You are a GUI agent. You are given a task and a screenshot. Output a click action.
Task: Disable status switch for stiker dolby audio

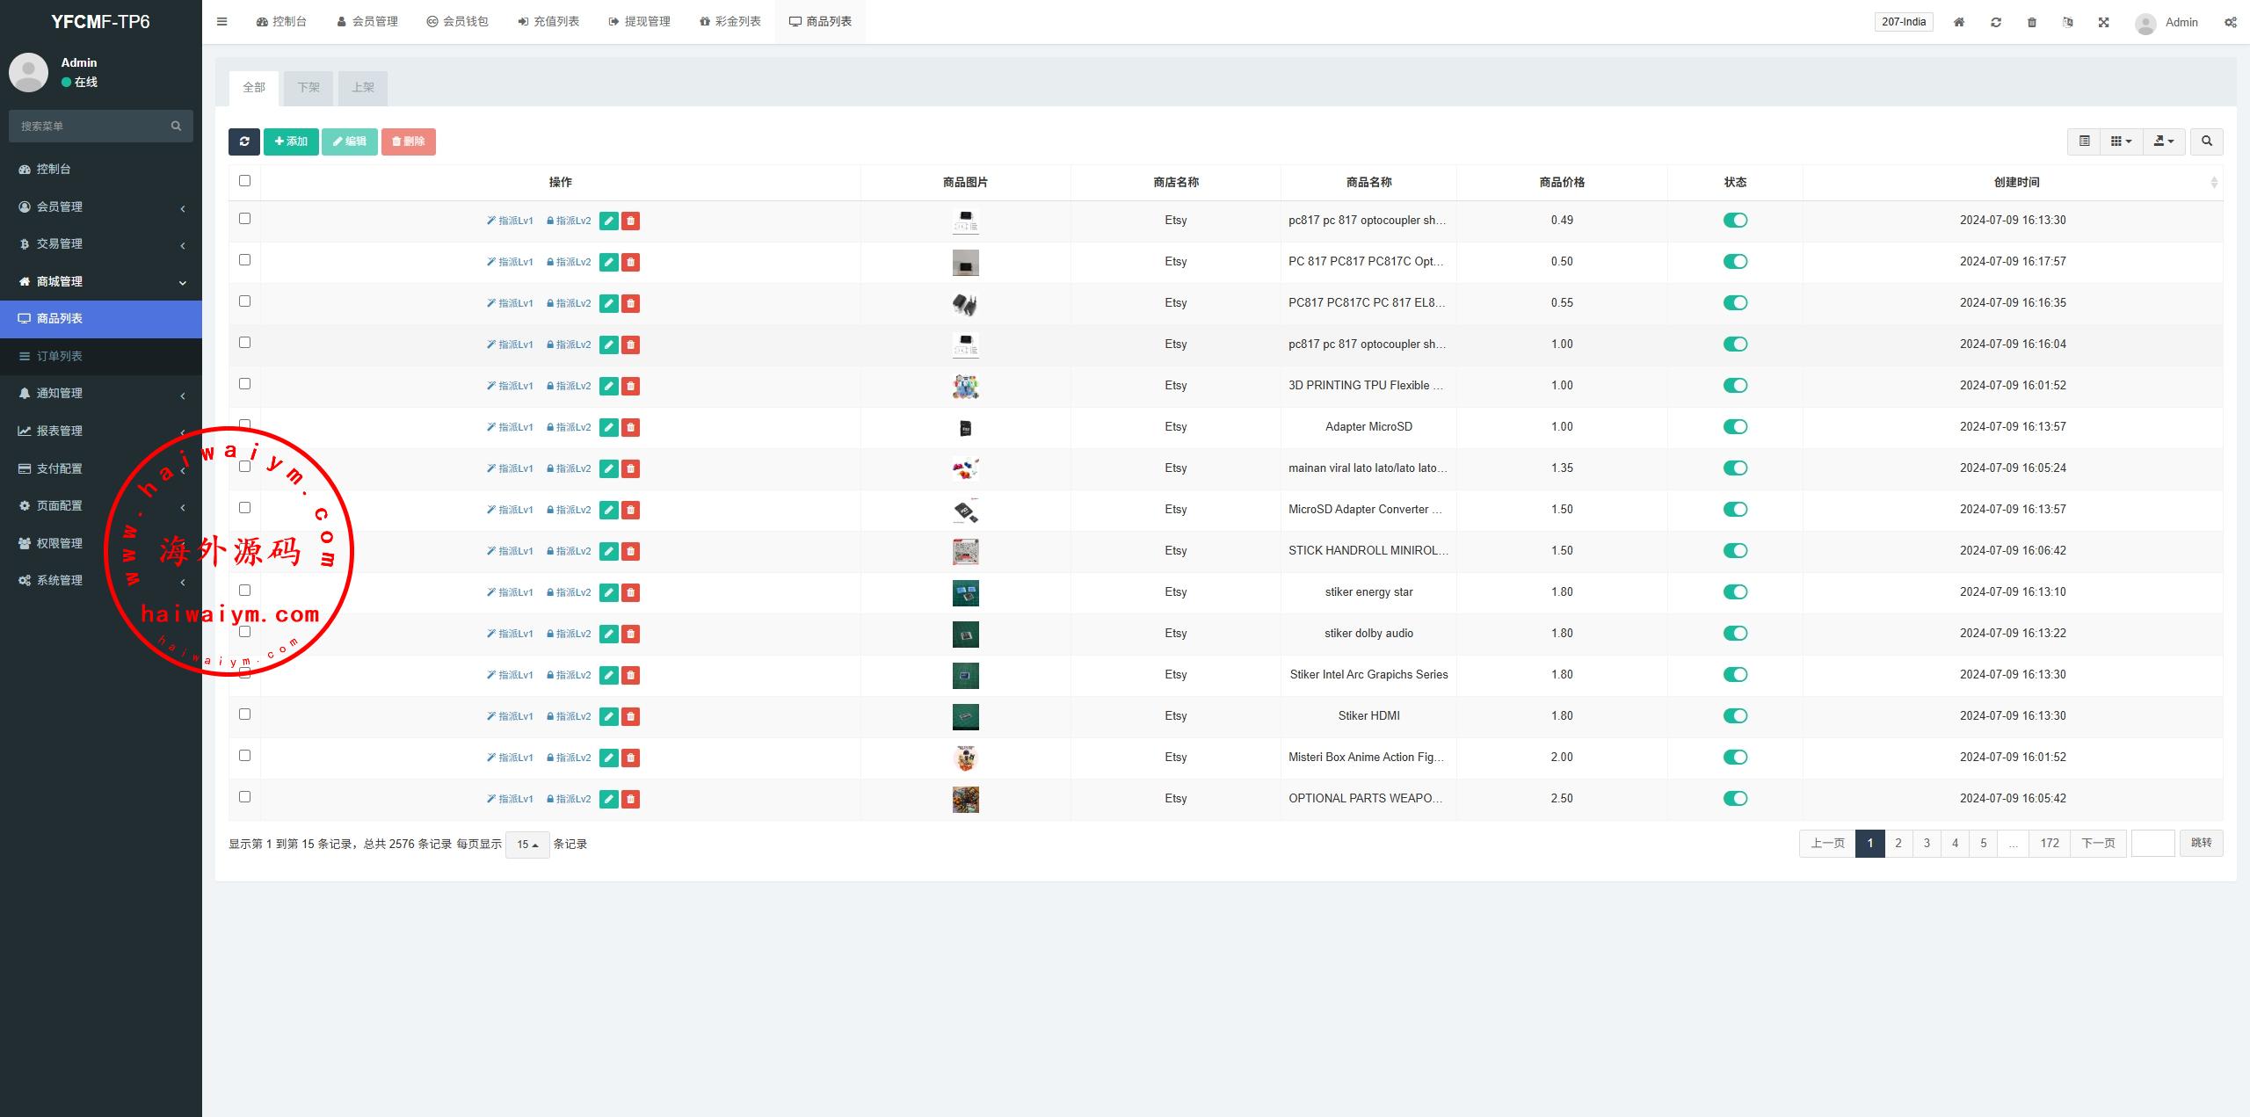coord(1735,634)
